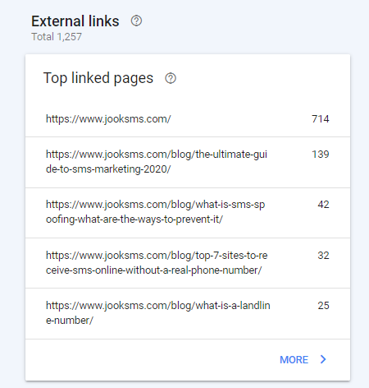Image resolution: width=369 pixels, height=388 pixels.
Task: Click the 714 link count
Action: (x=321, y=119)
